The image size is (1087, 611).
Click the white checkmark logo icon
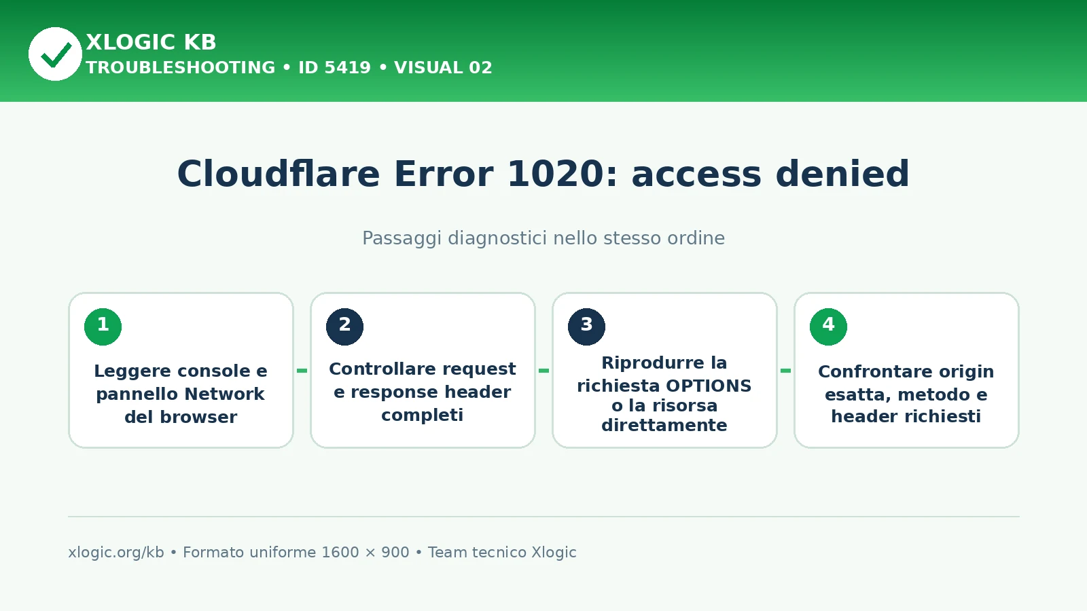coord(55,54)
